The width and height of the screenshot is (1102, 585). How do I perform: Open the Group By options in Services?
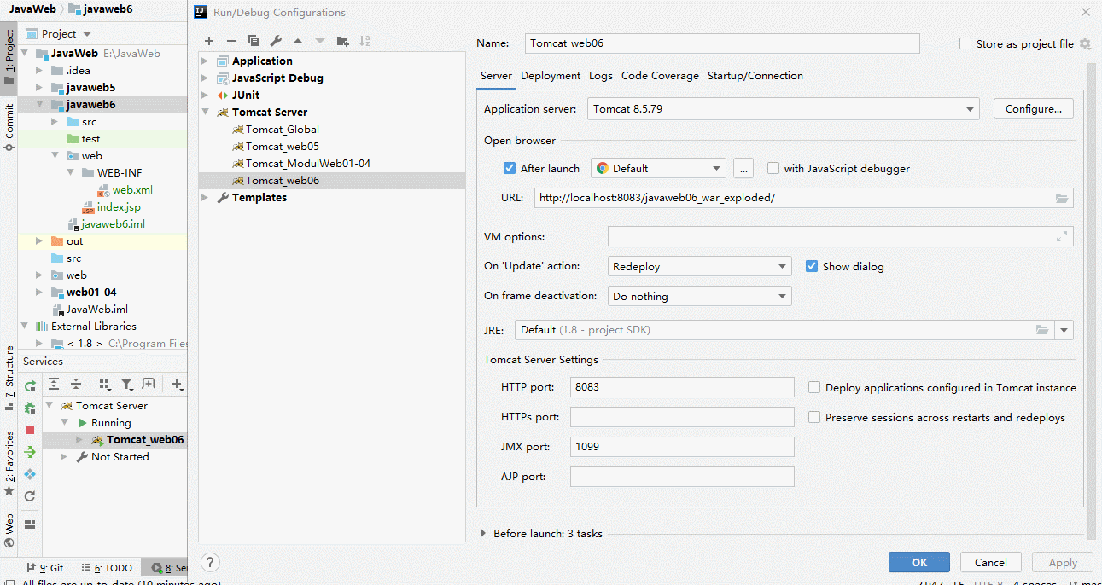tap(105, 385)
